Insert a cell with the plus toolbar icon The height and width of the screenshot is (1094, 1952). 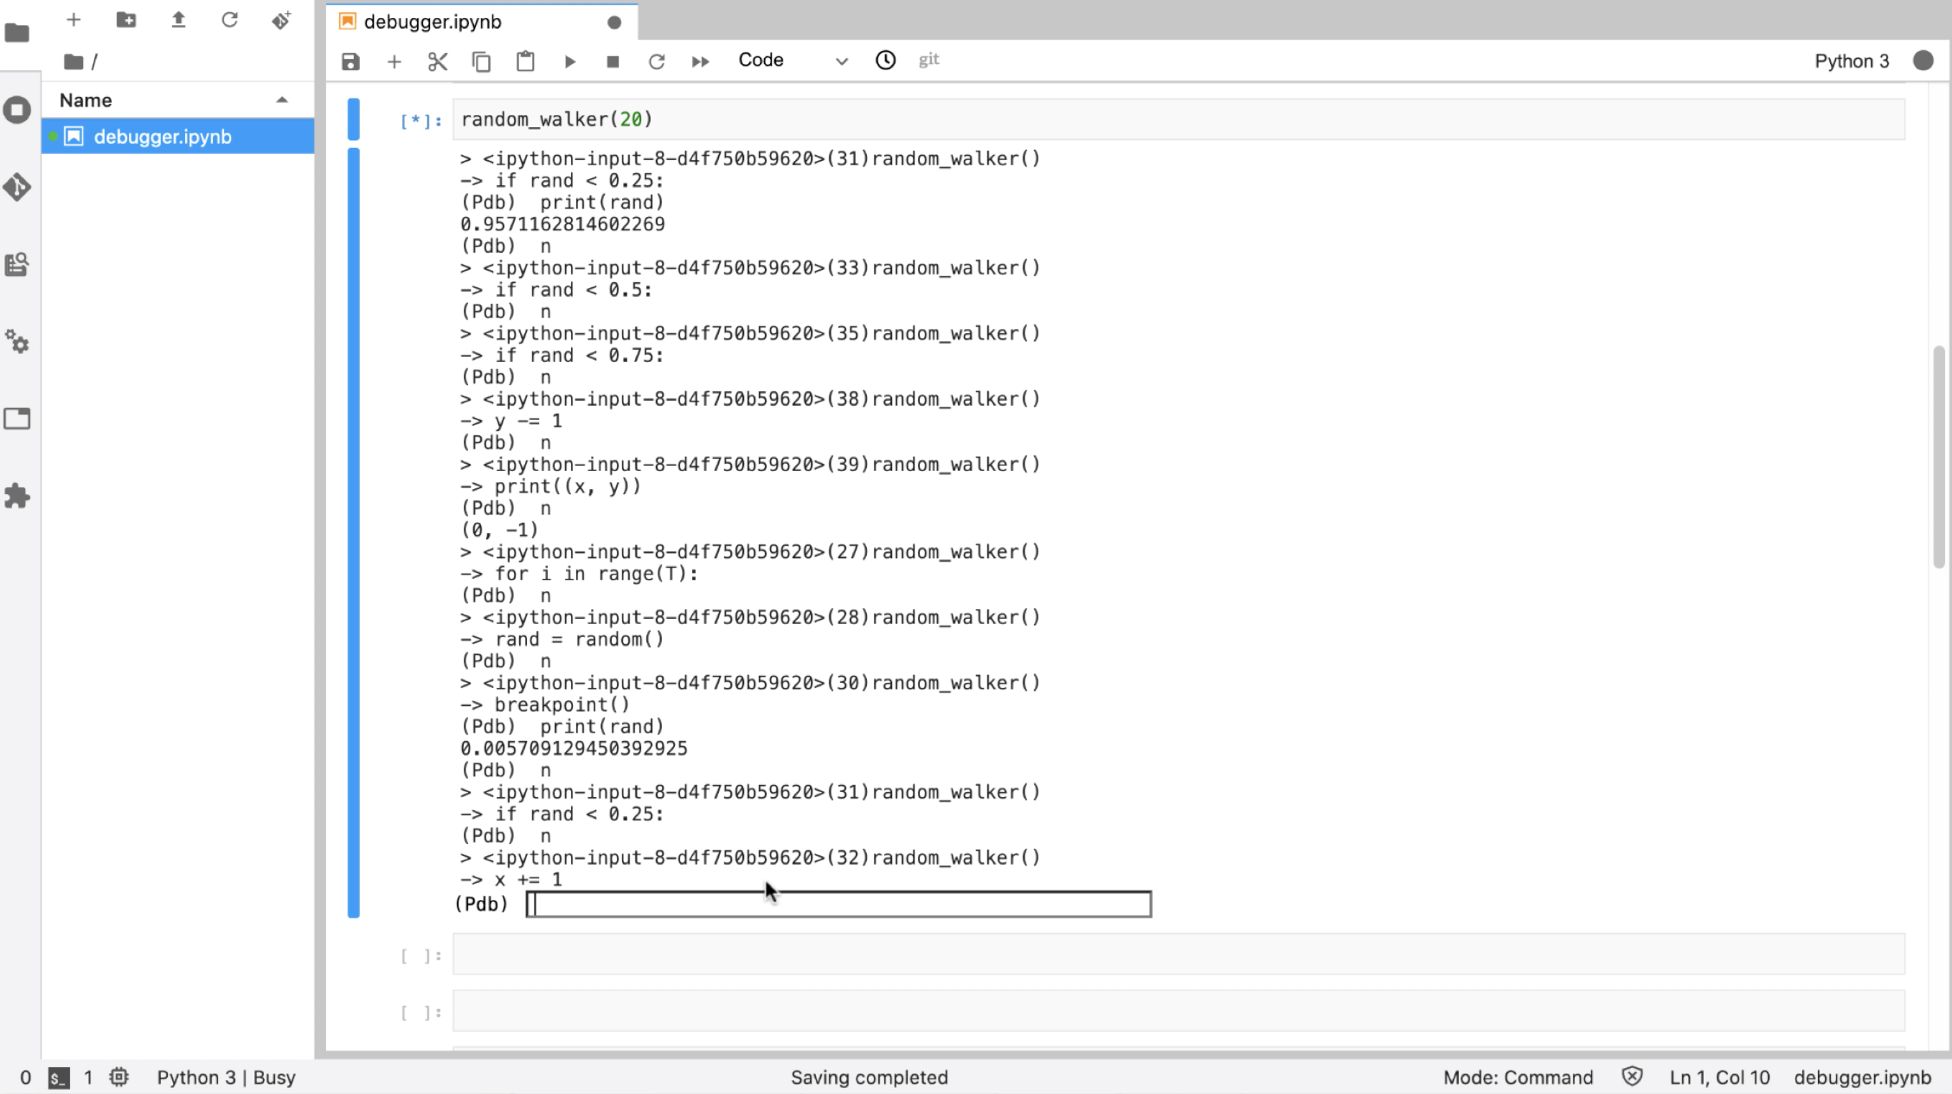(394, 61)
